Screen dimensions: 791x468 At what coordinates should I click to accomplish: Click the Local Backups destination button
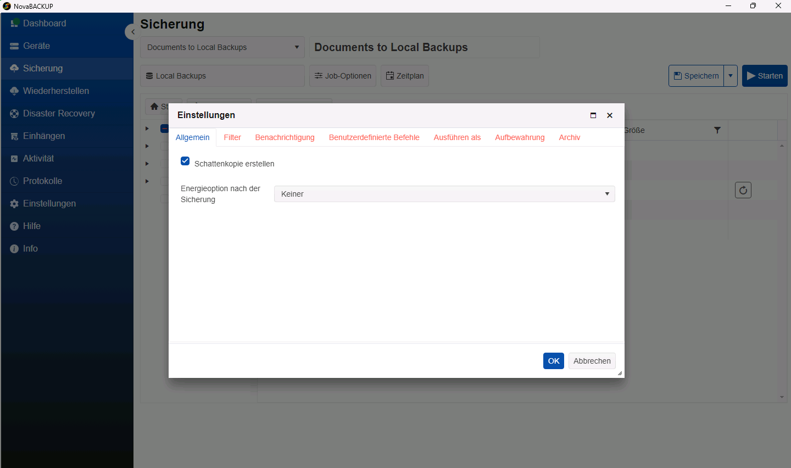pyautogui.click(x=222, y=76)
